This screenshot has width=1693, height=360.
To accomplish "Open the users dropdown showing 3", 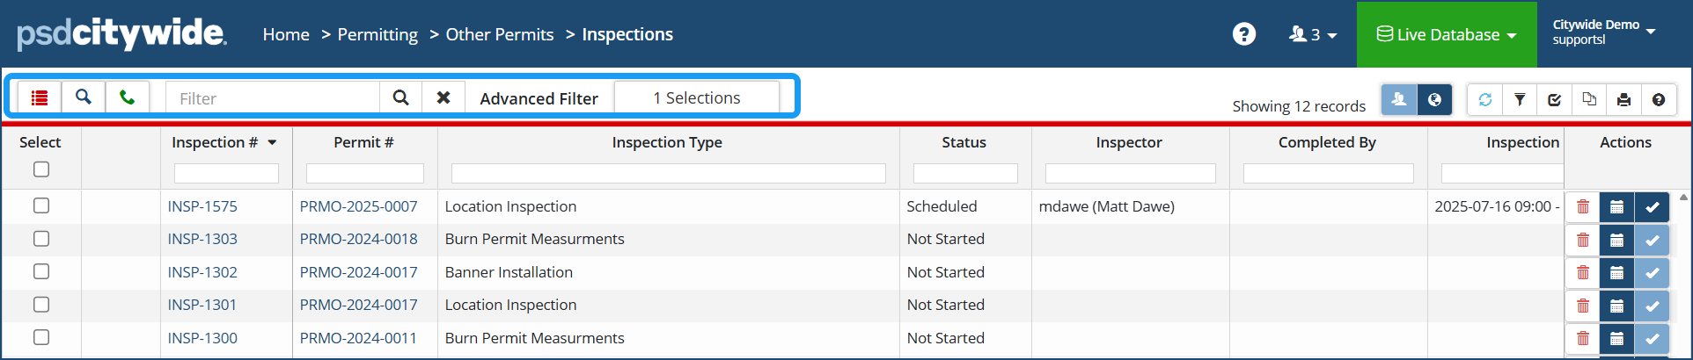I will [1313, 34].
